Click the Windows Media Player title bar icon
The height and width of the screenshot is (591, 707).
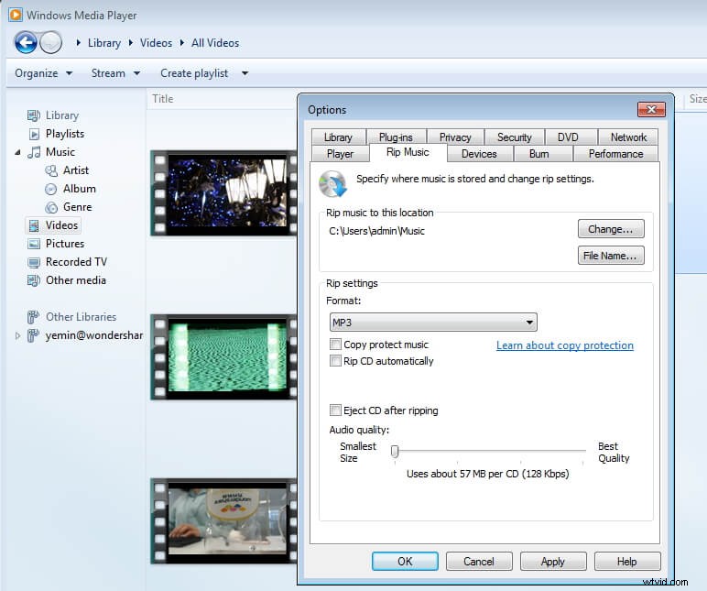16,15
